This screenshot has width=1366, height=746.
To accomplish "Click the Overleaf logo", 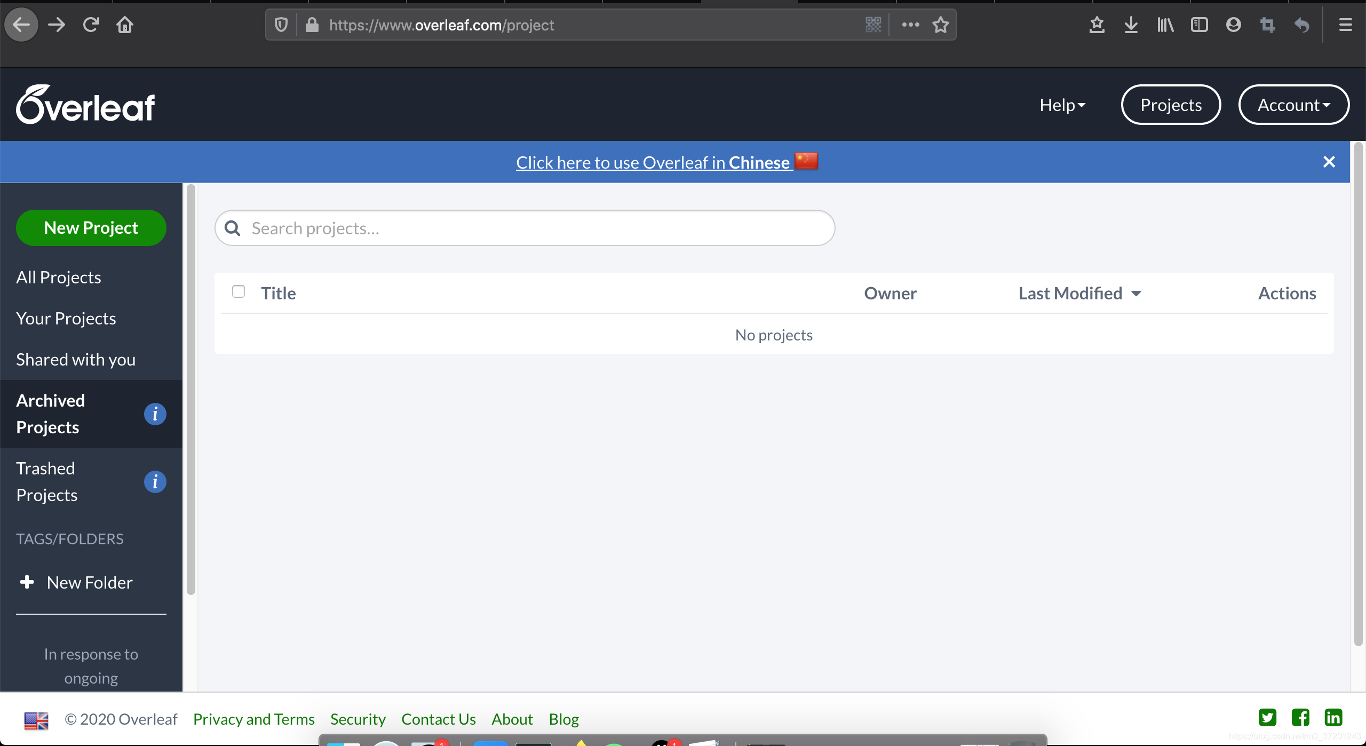I will [85, 105].
